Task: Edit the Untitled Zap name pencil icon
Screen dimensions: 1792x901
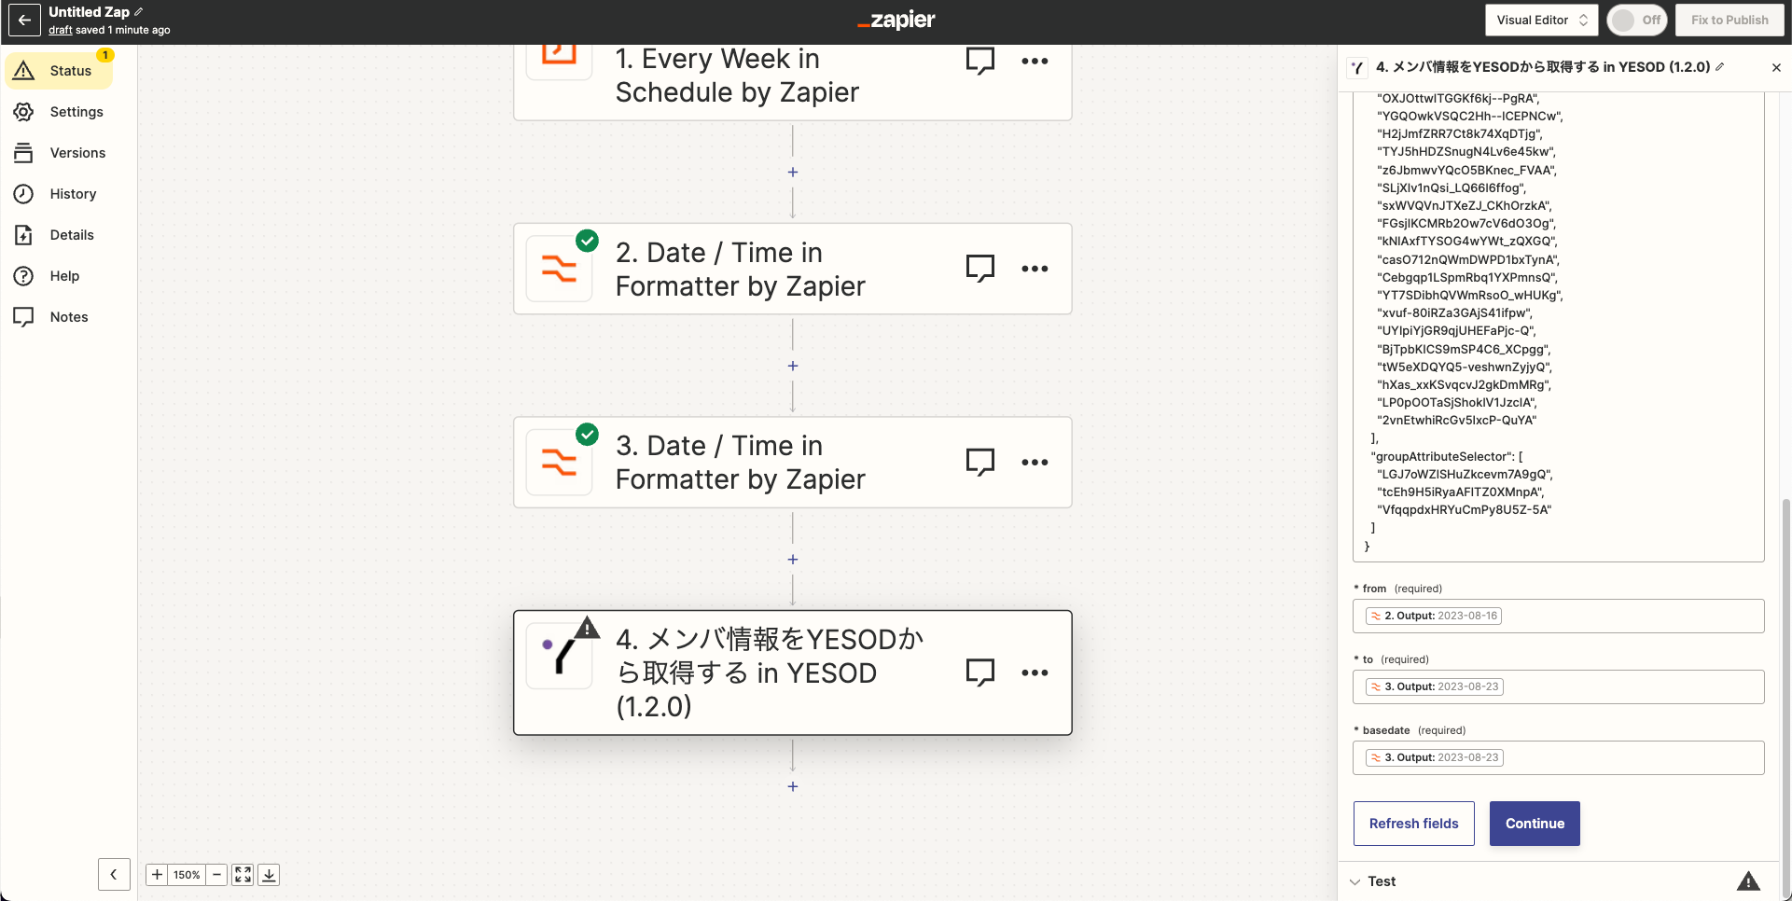Action: pyautogui.click(x=139, y=12)
